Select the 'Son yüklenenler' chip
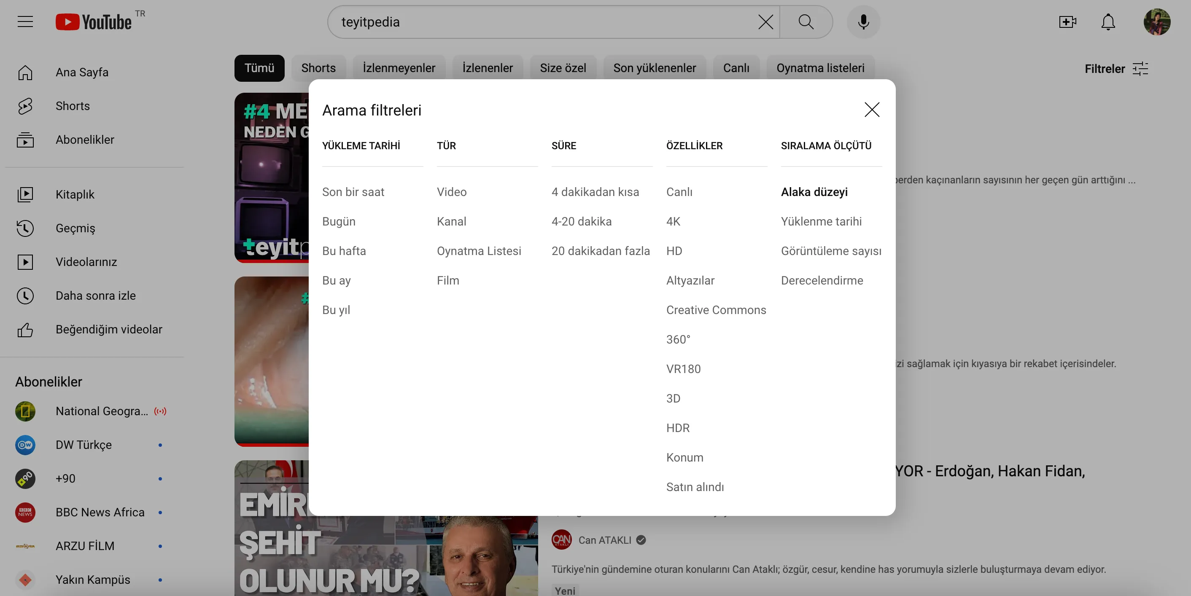The image size is (1191, 596). click(654, 68)
